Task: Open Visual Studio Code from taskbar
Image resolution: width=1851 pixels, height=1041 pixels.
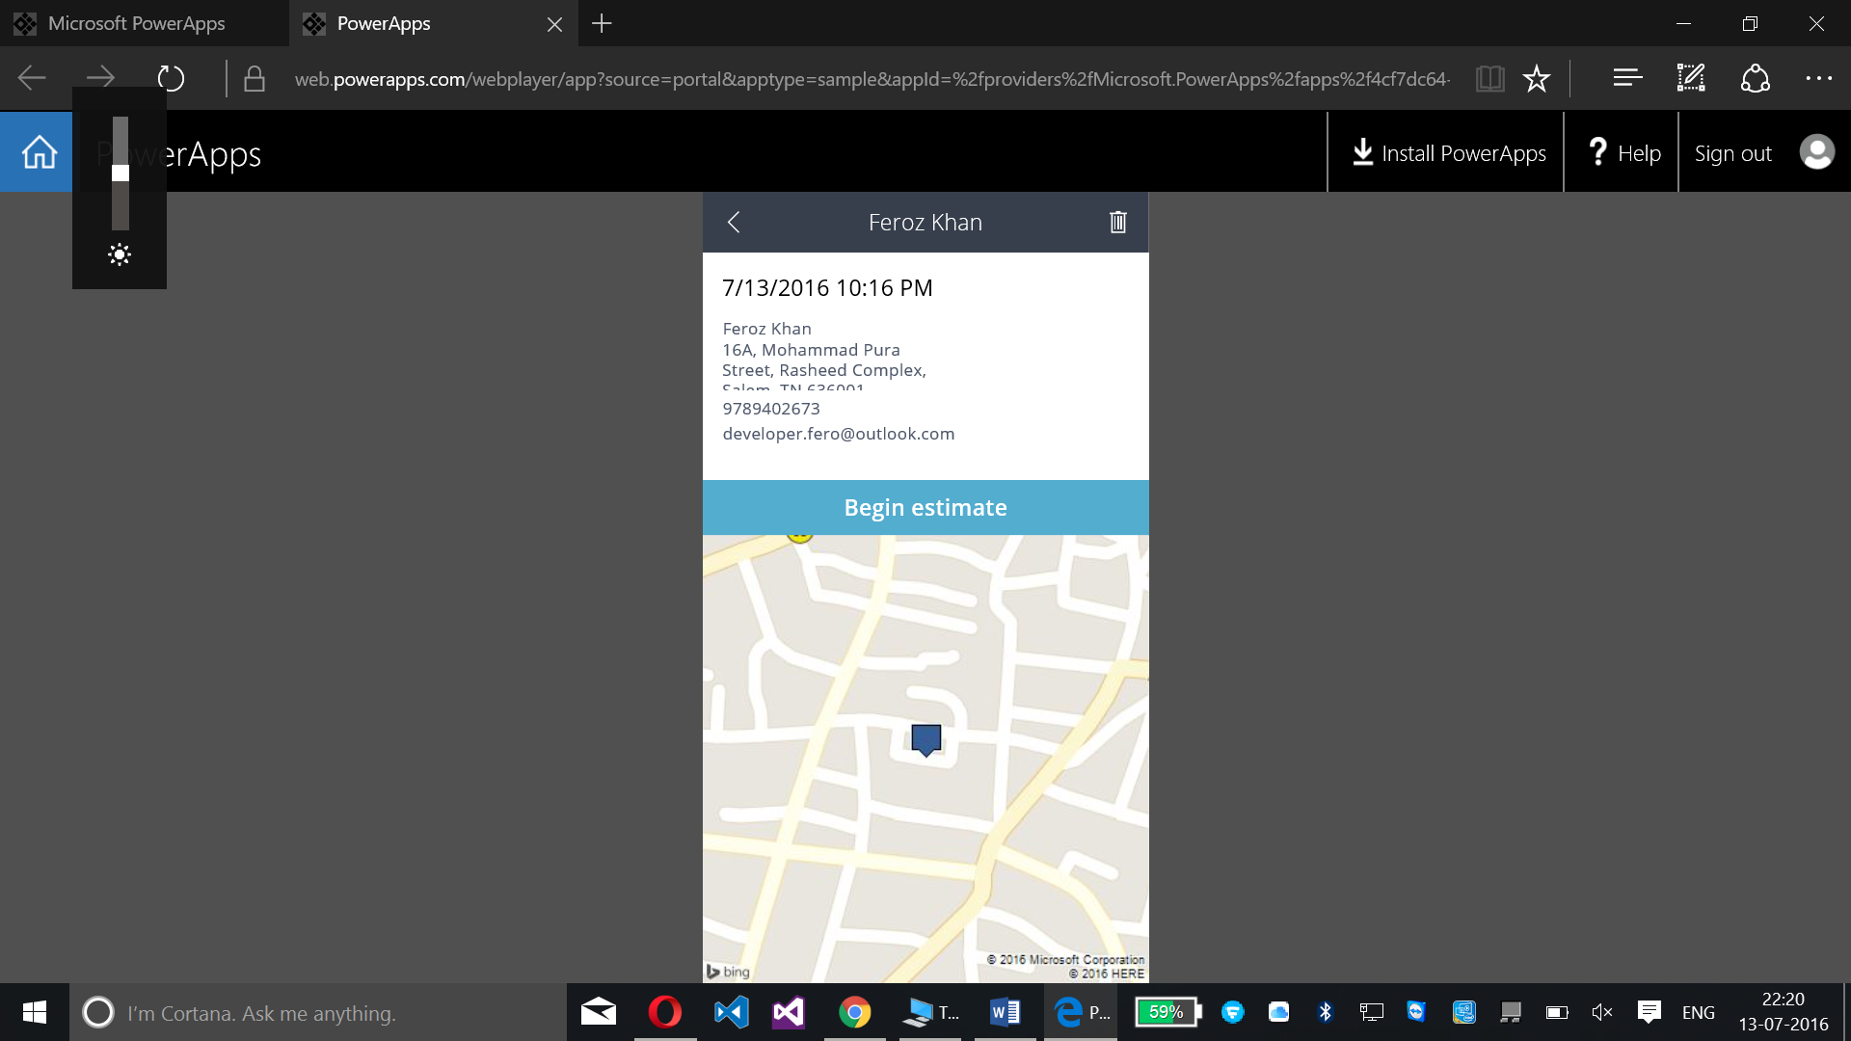Action: coord(731,1012)
